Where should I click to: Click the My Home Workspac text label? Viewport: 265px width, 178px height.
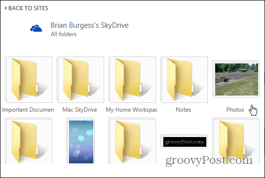coord(132,110)
